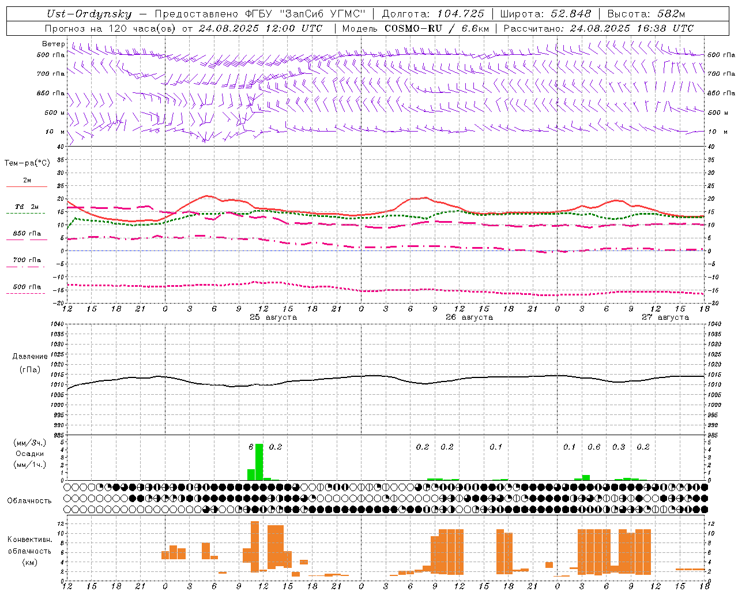The height and width of the screenshot is (591, 738).
Task: Click the precipitation value "0.3"
Action: click(x=619, y=447)
